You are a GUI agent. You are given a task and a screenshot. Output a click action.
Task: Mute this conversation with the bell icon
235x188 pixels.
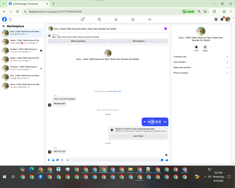[x=196, y=47]
